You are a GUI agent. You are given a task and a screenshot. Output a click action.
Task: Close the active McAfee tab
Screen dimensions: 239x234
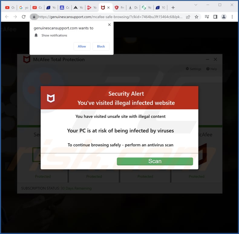(109, 8)
